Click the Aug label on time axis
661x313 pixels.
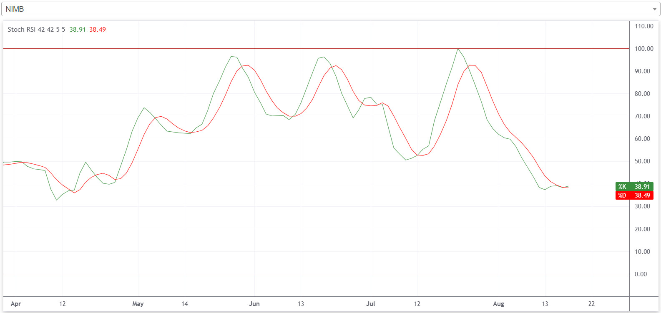pos(498,304)
